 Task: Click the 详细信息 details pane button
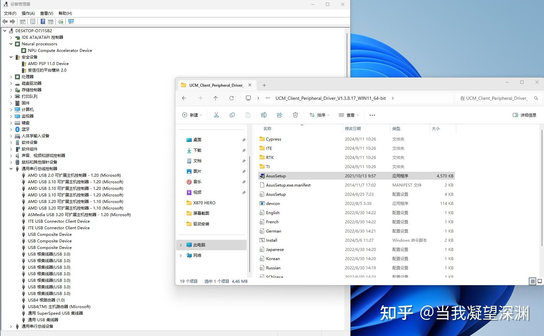(524, 115)
